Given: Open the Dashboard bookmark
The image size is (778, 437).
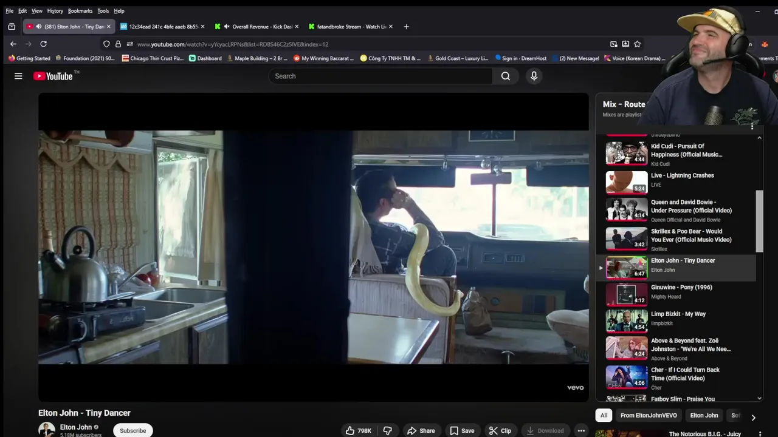Looking at the screenshot, I should 205,58.
